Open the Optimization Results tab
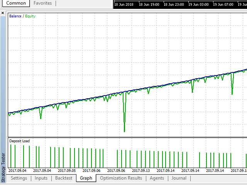 tap(121, 178)
